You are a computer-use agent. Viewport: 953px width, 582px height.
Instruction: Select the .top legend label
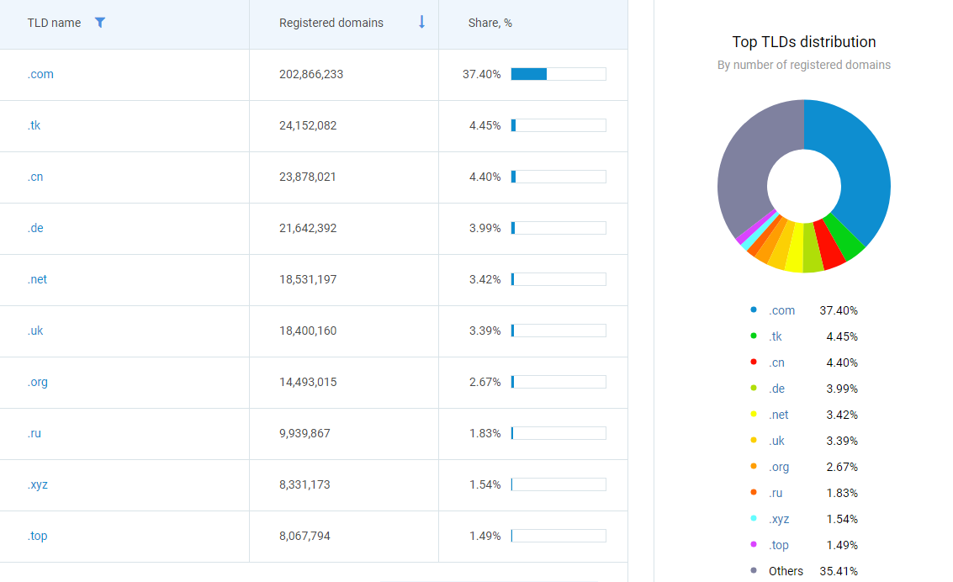point(779,545)
